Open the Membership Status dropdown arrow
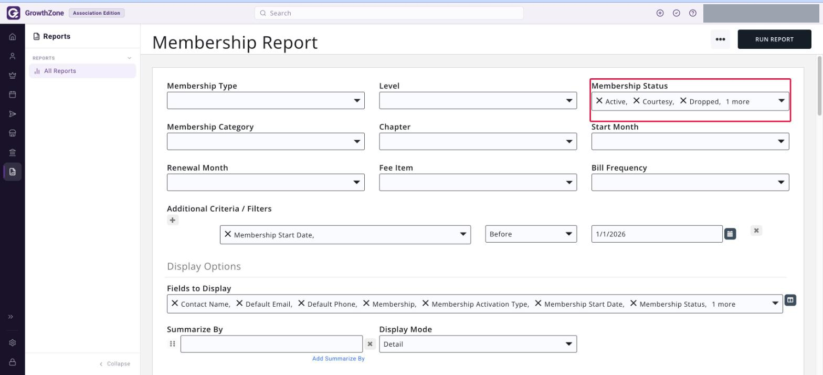 pos(781,101)
